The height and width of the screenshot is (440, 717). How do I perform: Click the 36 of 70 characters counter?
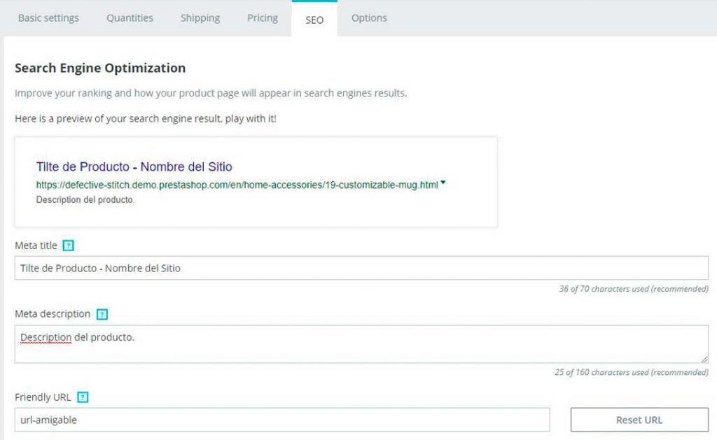[x=633, y=289]
